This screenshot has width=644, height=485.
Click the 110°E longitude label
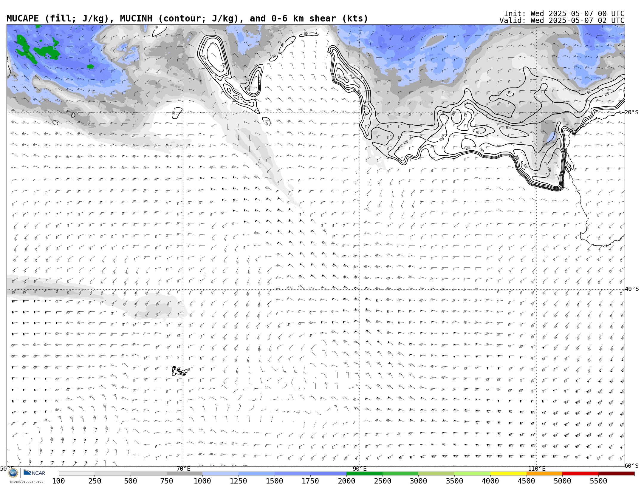(537, 469)
